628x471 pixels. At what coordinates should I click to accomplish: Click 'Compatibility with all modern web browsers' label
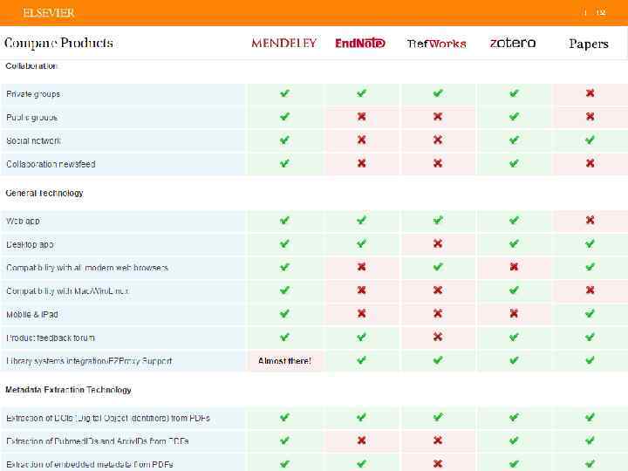(x=87, y=268)
